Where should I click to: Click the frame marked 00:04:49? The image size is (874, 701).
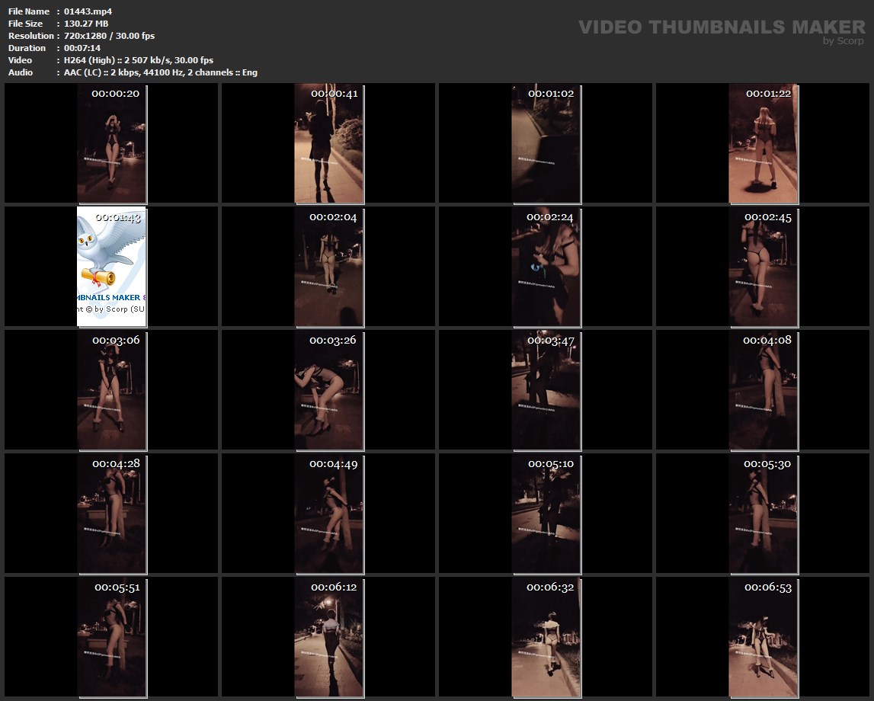(x=328, y=514)
